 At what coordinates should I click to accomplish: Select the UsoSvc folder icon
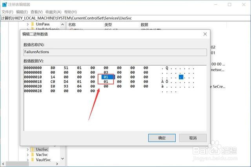click(x=33, y=149)
